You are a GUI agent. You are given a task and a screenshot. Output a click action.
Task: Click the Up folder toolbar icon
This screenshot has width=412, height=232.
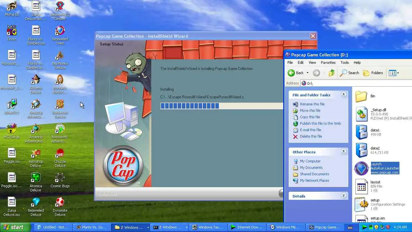click(332, 73)
